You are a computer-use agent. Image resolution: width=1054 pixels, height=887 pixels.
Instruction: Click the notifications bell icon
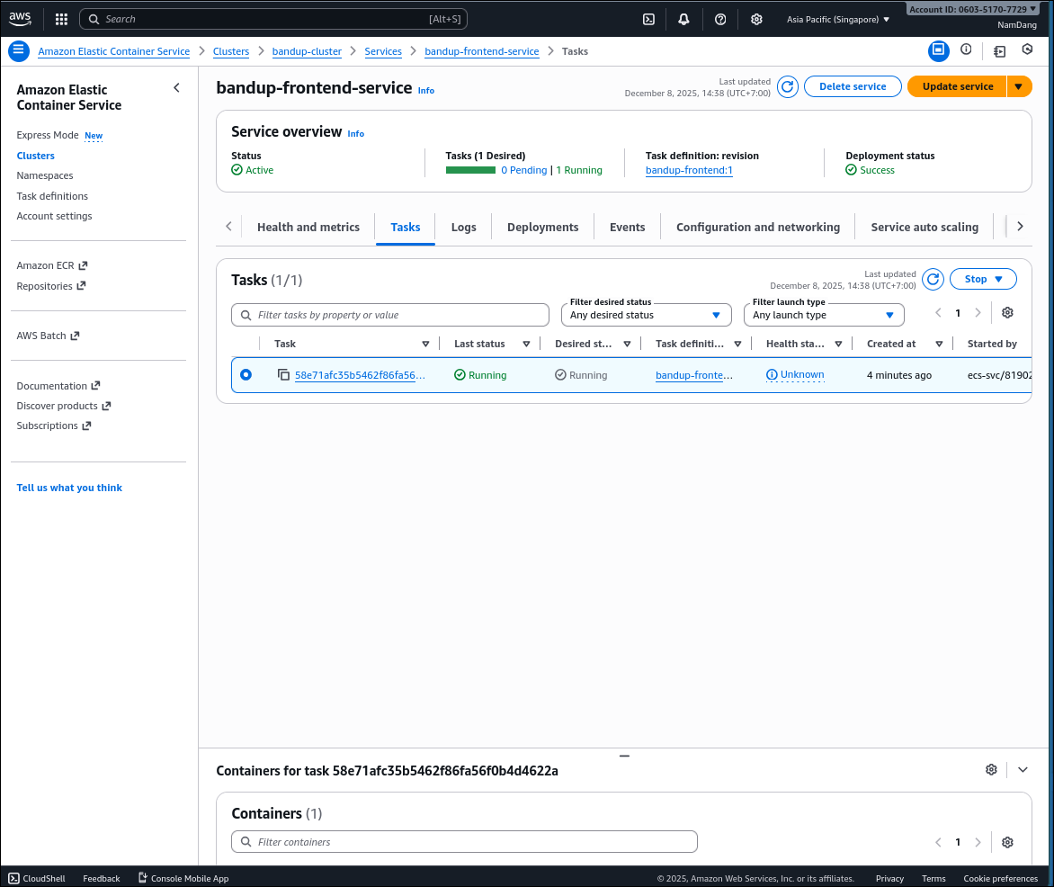pyautogui.click(x=684, y=19)
